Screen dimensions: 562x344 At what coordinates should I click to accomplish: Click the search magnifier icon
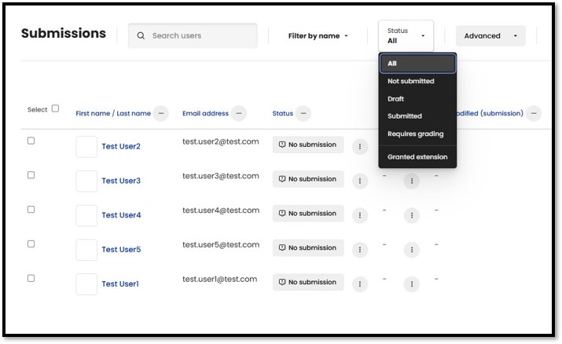pyautogui.click(x=141, y=36)
